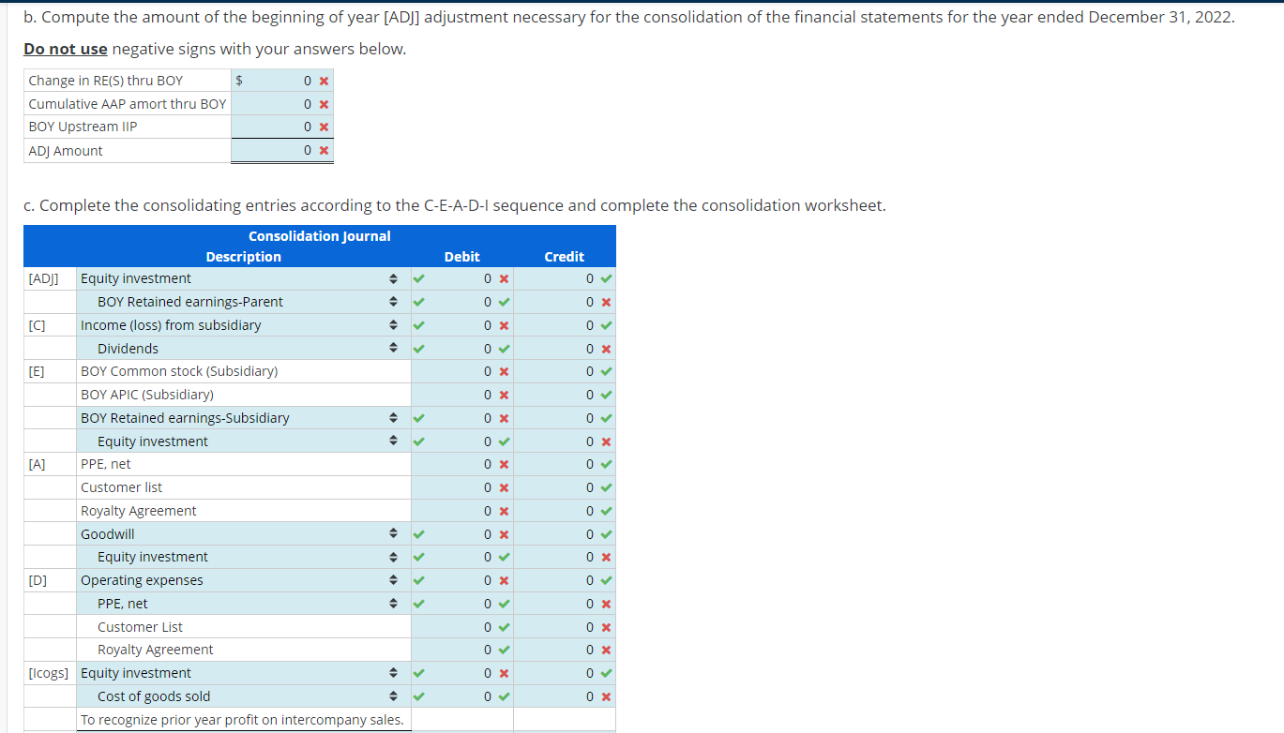
Task: Open the description selector for Operating expenses in [D]
Action: tap(393, 579)
